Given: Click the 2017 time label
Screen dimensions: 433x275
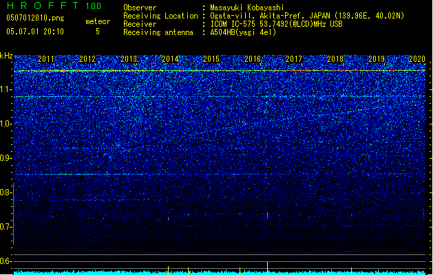Looking at the screenshot, I should coord(294,59).
